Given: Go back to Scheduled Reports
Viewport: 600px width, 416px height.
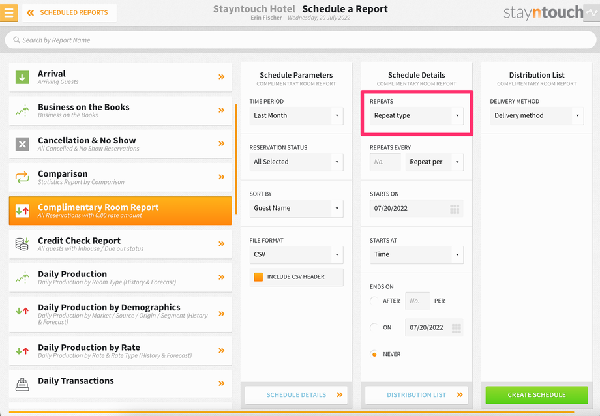Looking at the screenshot, I should (69, 12).
